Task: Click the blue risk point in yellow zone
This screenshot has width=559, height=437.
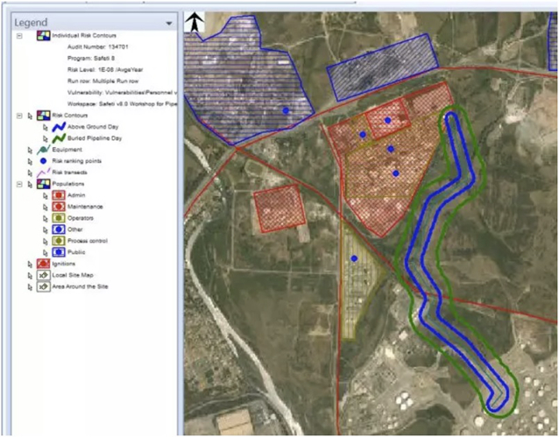Action: (x=354, y=258)
